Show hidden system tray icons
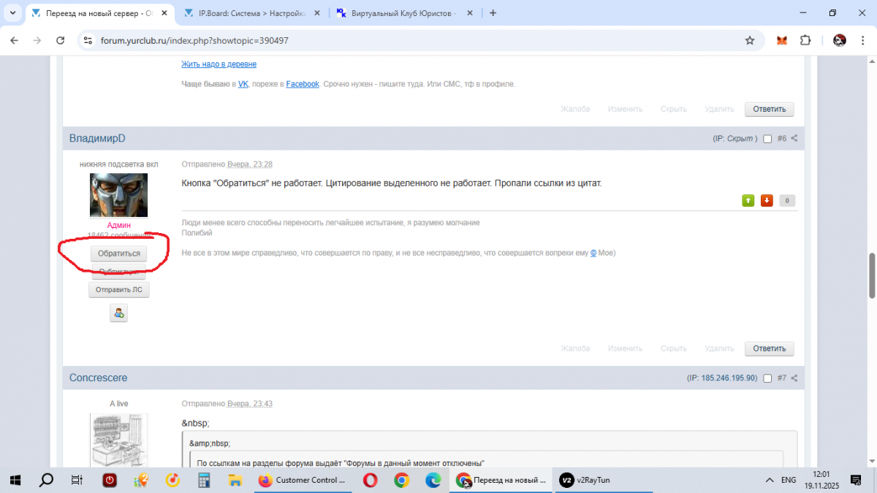 (x=769, y=480)
